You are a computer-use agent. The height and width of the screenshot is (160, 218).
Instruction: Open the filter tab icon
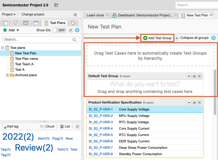click(x=15, y=23)
